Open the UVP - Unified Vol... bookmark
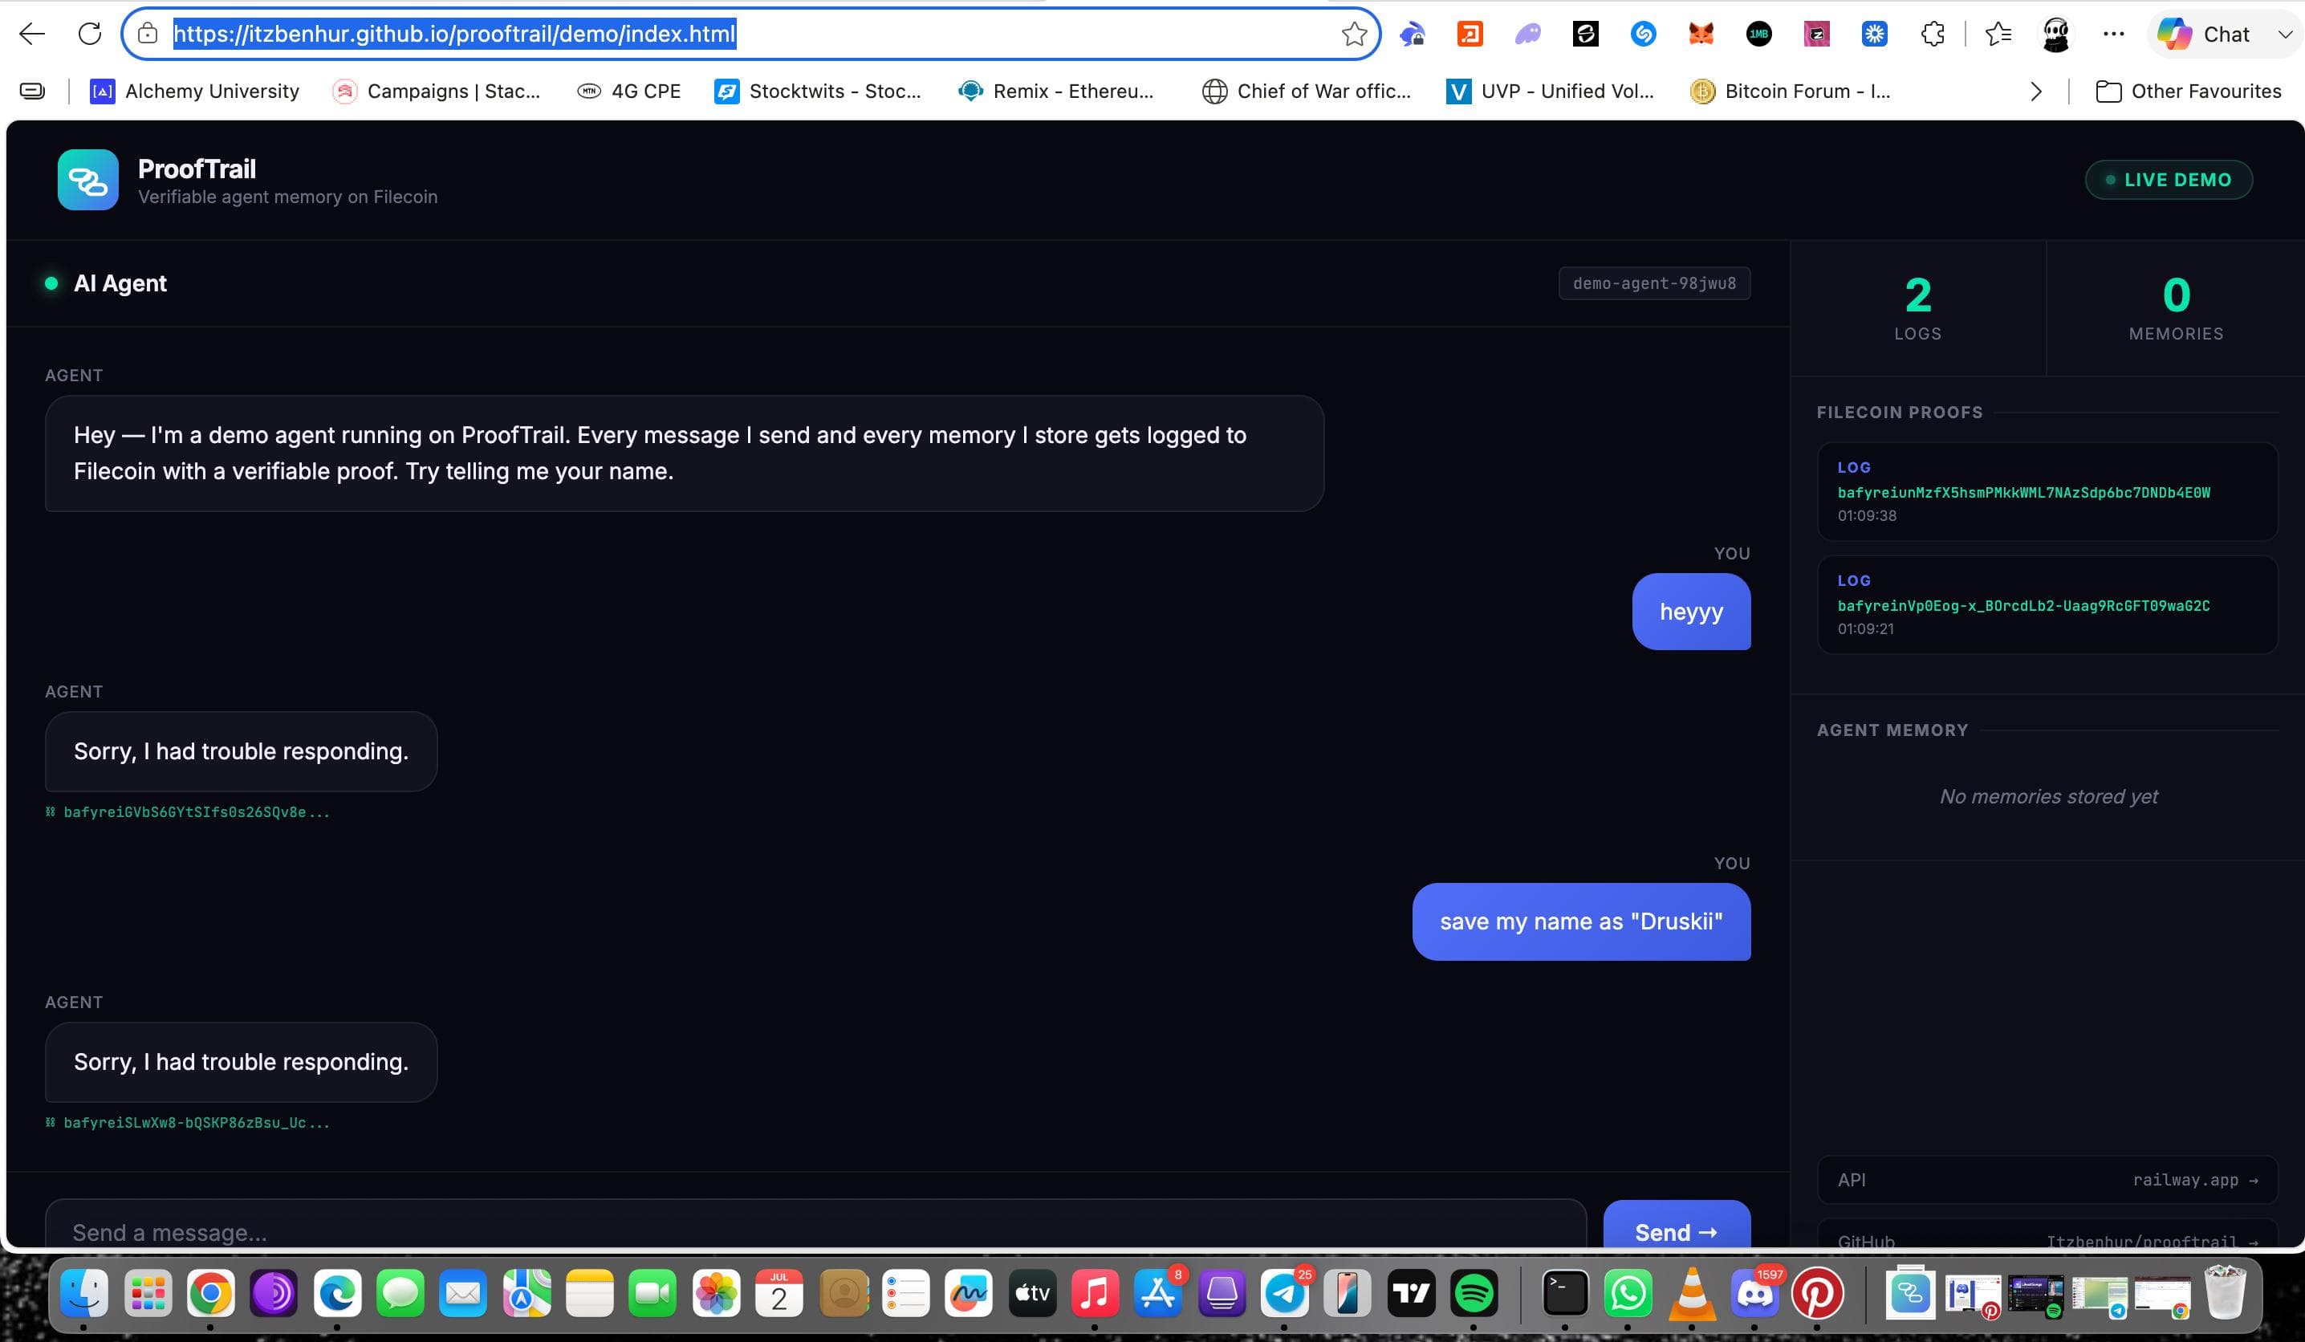The image size is (2305, 1342). [x=1551, y=91]
